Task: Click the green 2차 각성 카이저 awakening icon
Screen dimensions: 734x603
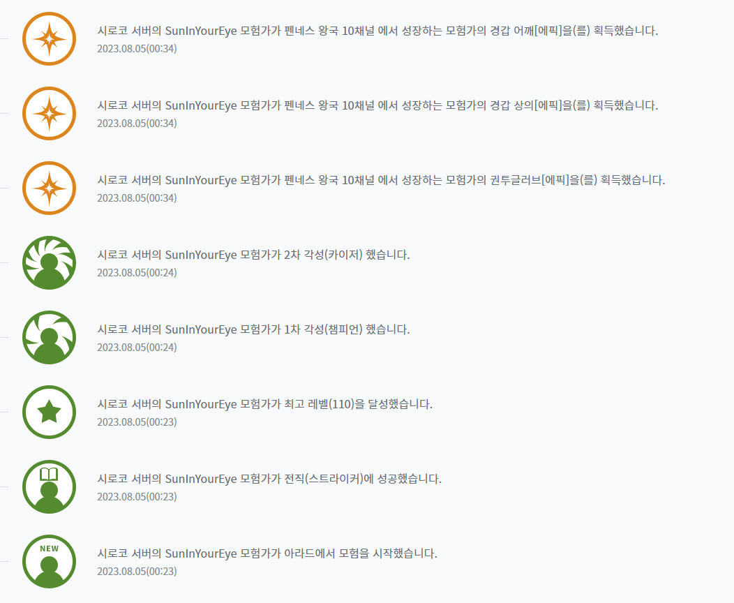Action: 49,262
